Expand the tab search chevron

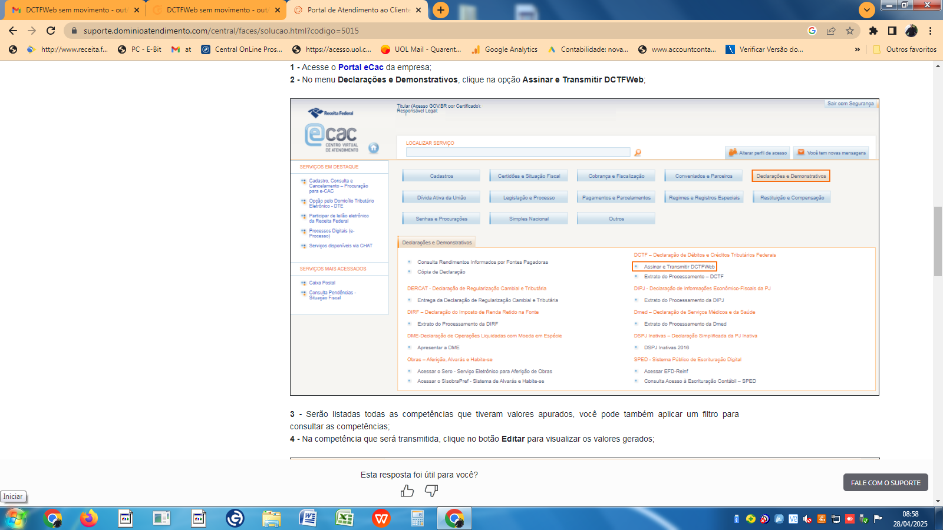866,10
